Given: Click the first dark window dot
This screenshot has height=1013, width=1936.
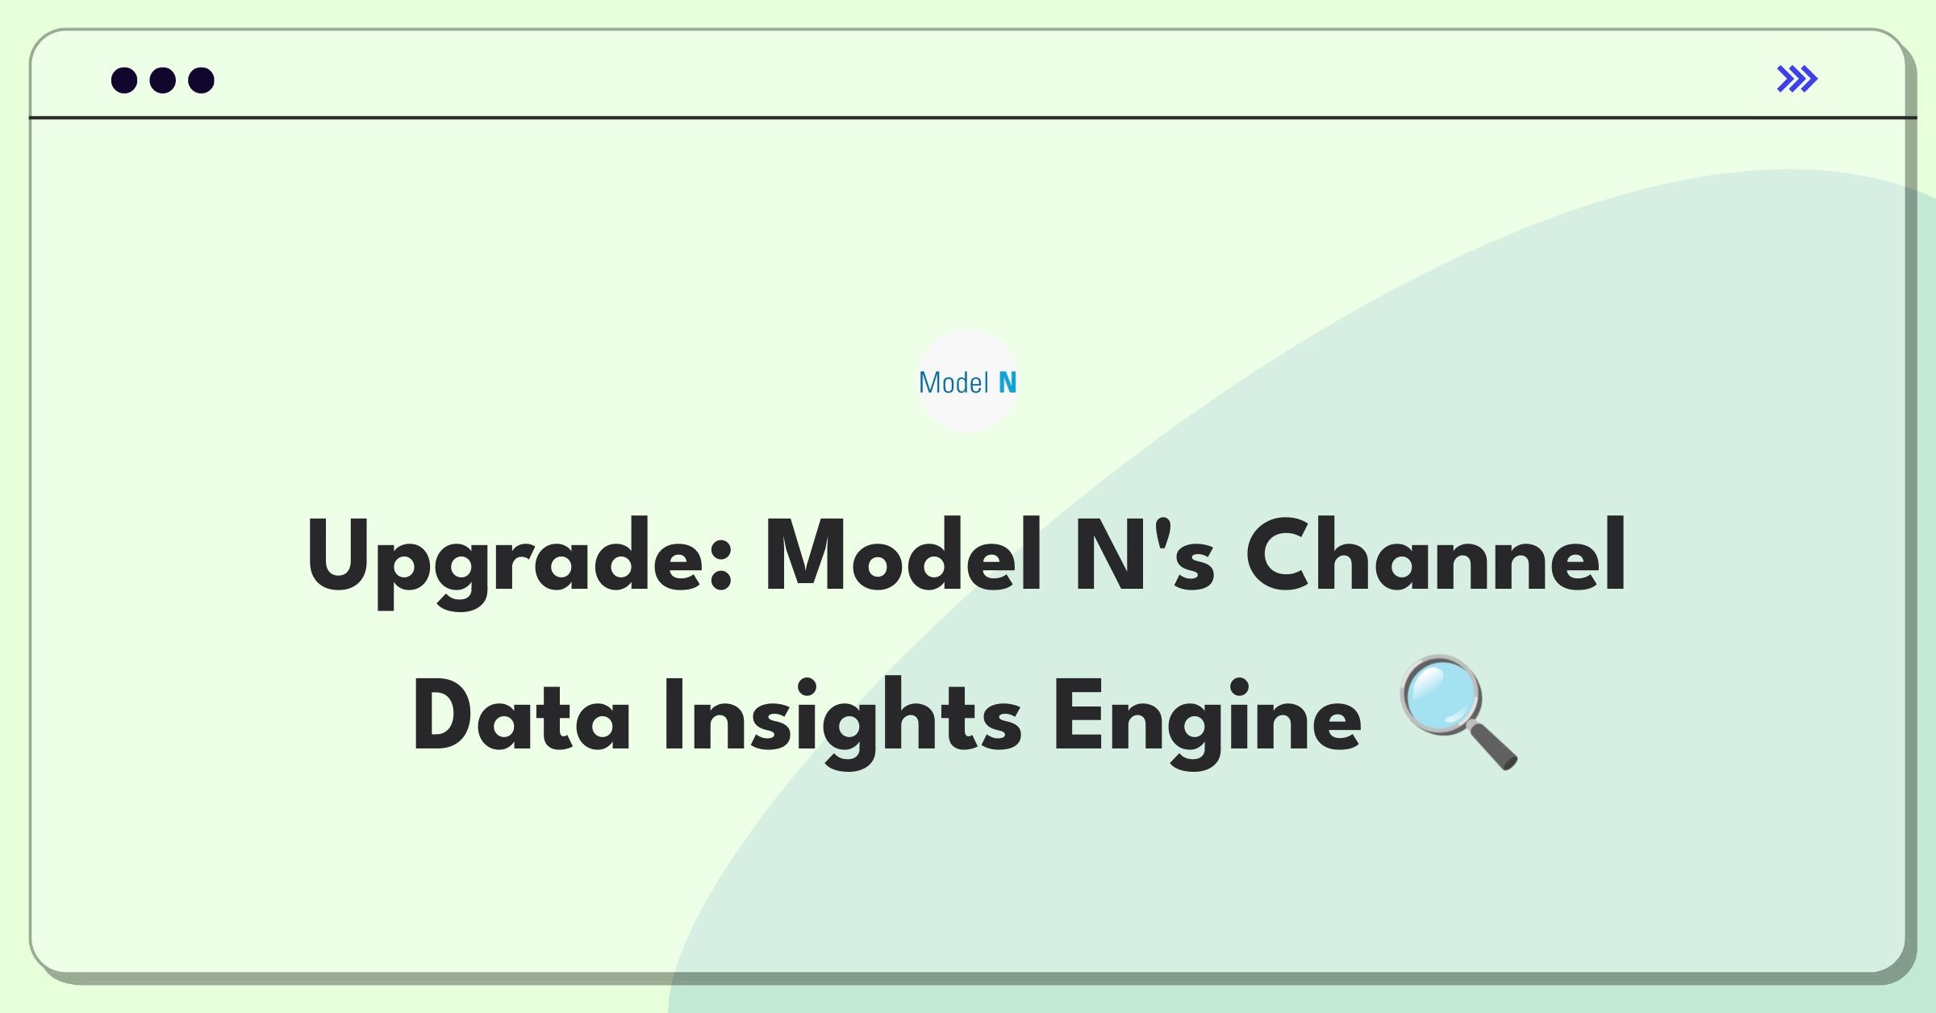Looking at the screenshot, I should click(x=124, y=80).
